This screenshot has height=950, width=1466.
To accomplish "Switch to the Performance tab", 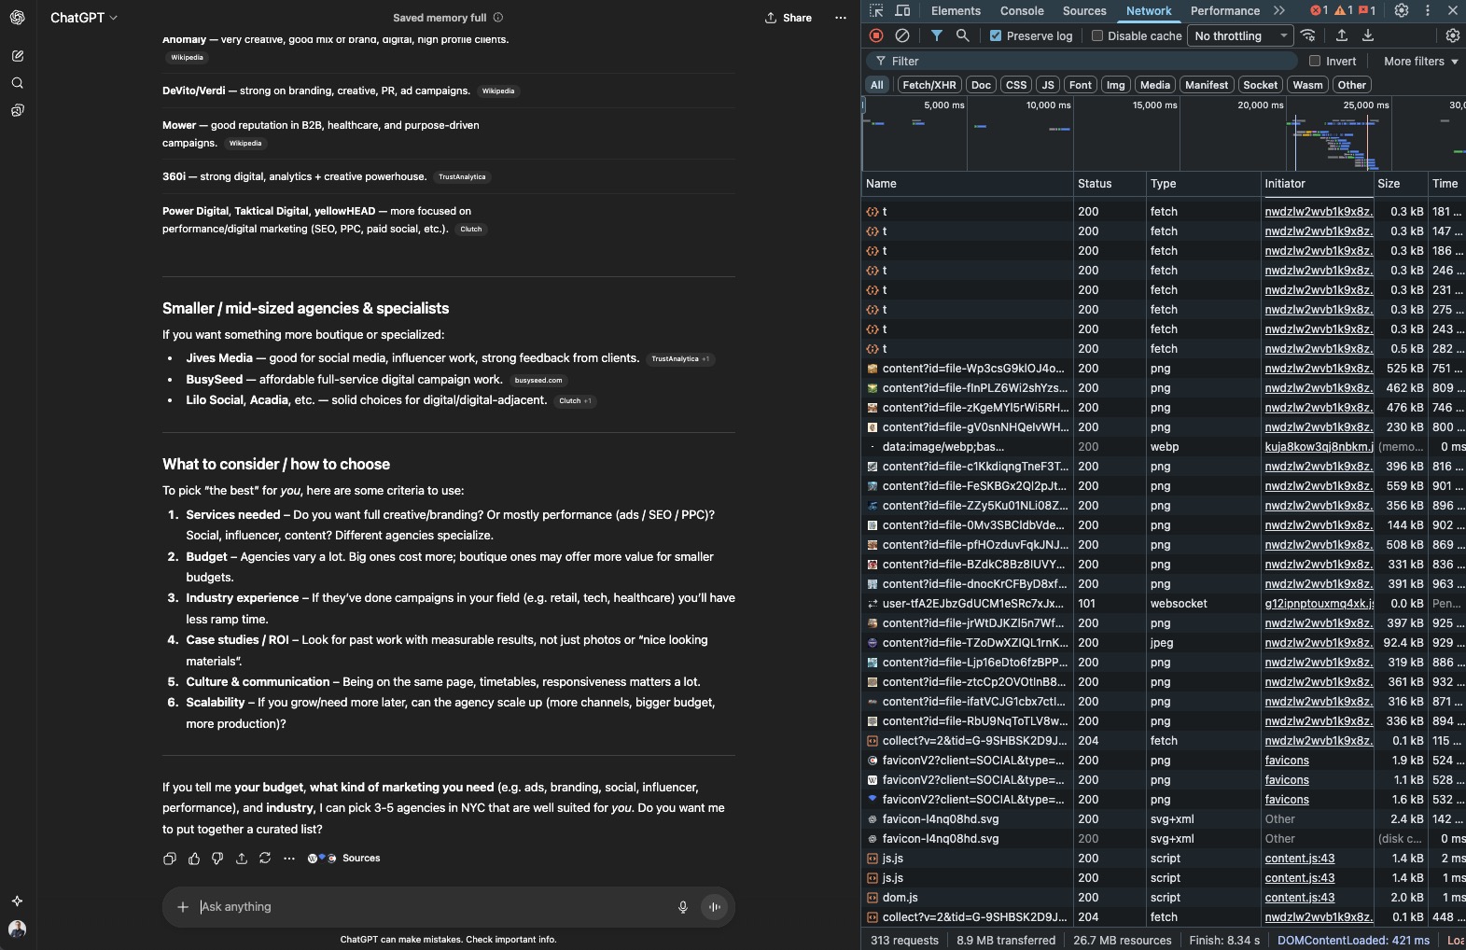I will [x=1225, y=11].
